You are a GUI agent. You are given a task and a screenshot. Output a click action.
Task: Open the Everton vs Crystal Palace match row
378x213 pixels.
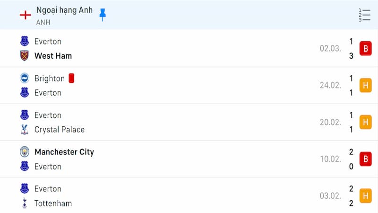pyautogui.click(x=189, y=122)
